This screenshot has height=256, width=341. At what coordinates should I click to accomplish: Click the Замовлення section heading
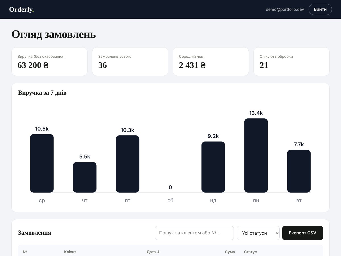34,233
